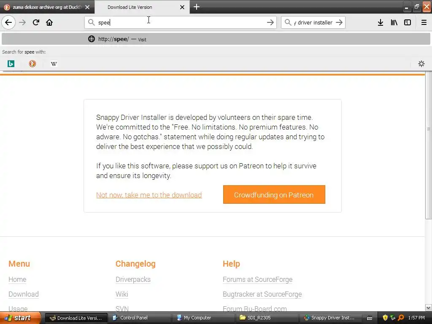This screenshot has width=432, height=324.
Task: Visit the http://spee/ suggestion
Action: coord(216,39)
